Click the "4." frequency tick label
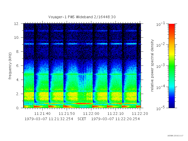188x141 pixels. pyautogui.click(x=18, y=80)
